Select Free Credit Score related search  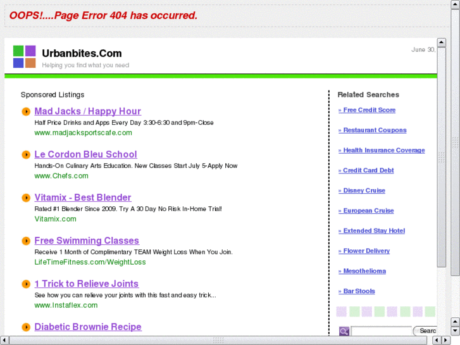pyautogui.click(x=367, y=110)
